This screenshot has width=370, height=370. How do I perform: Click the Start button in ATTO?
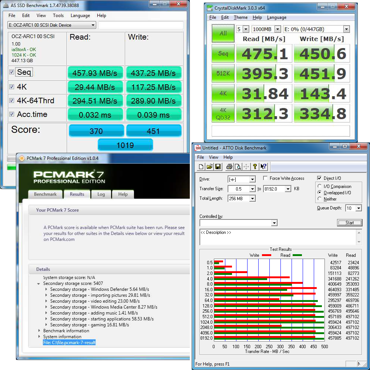350,222
